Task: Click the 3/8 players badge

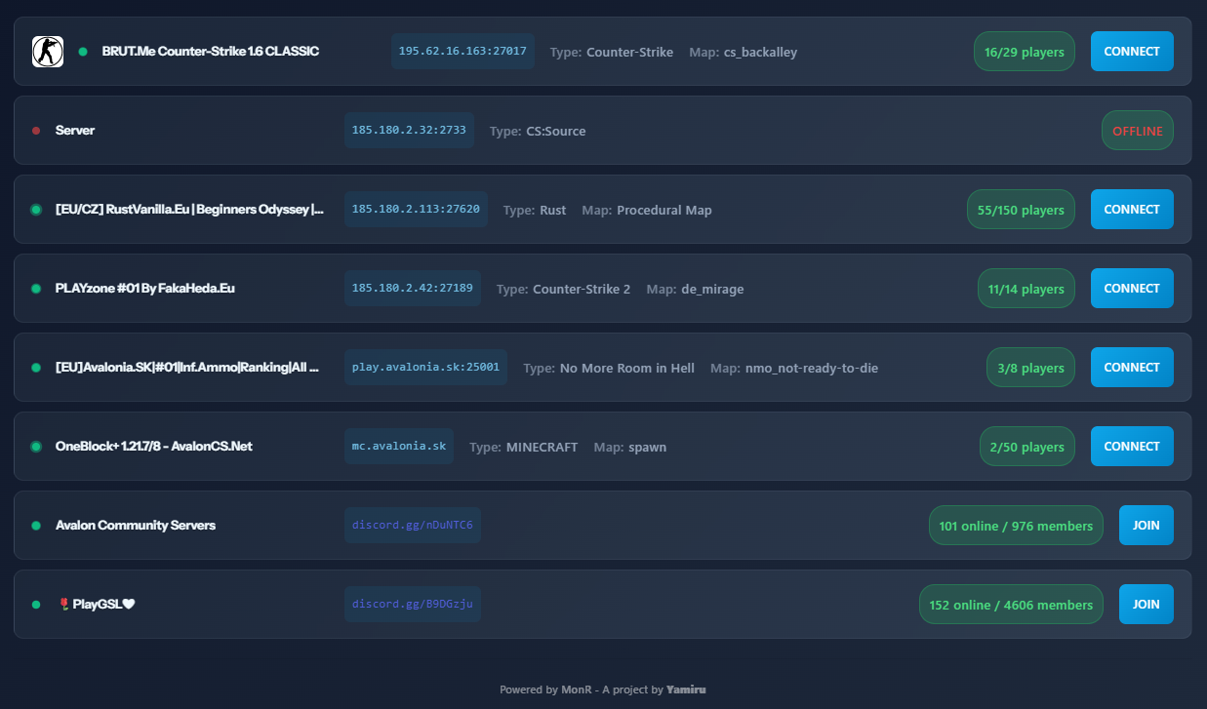Action: (x=1030, y=368)
